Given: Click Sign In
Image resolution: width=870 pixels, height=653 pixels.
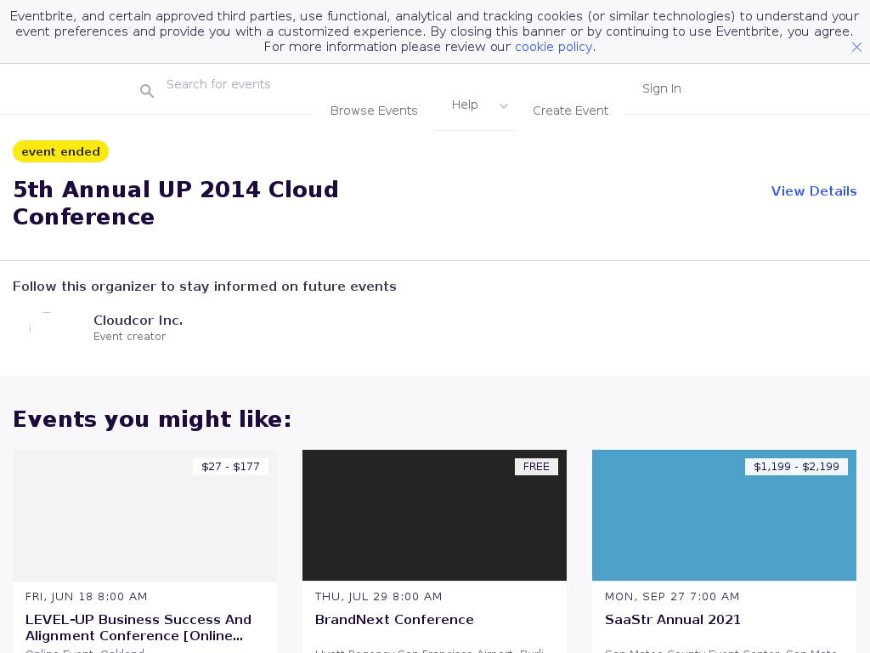Looking at the screenshot, I should 661,88.
